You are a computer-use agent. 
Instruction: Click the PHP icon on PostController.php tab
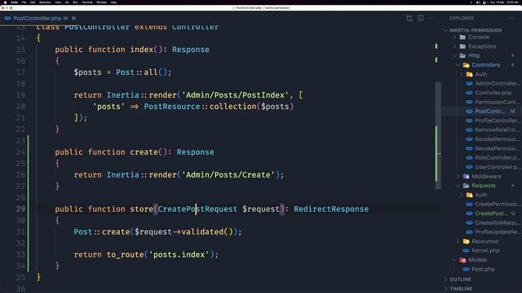(x=7, y=18)
